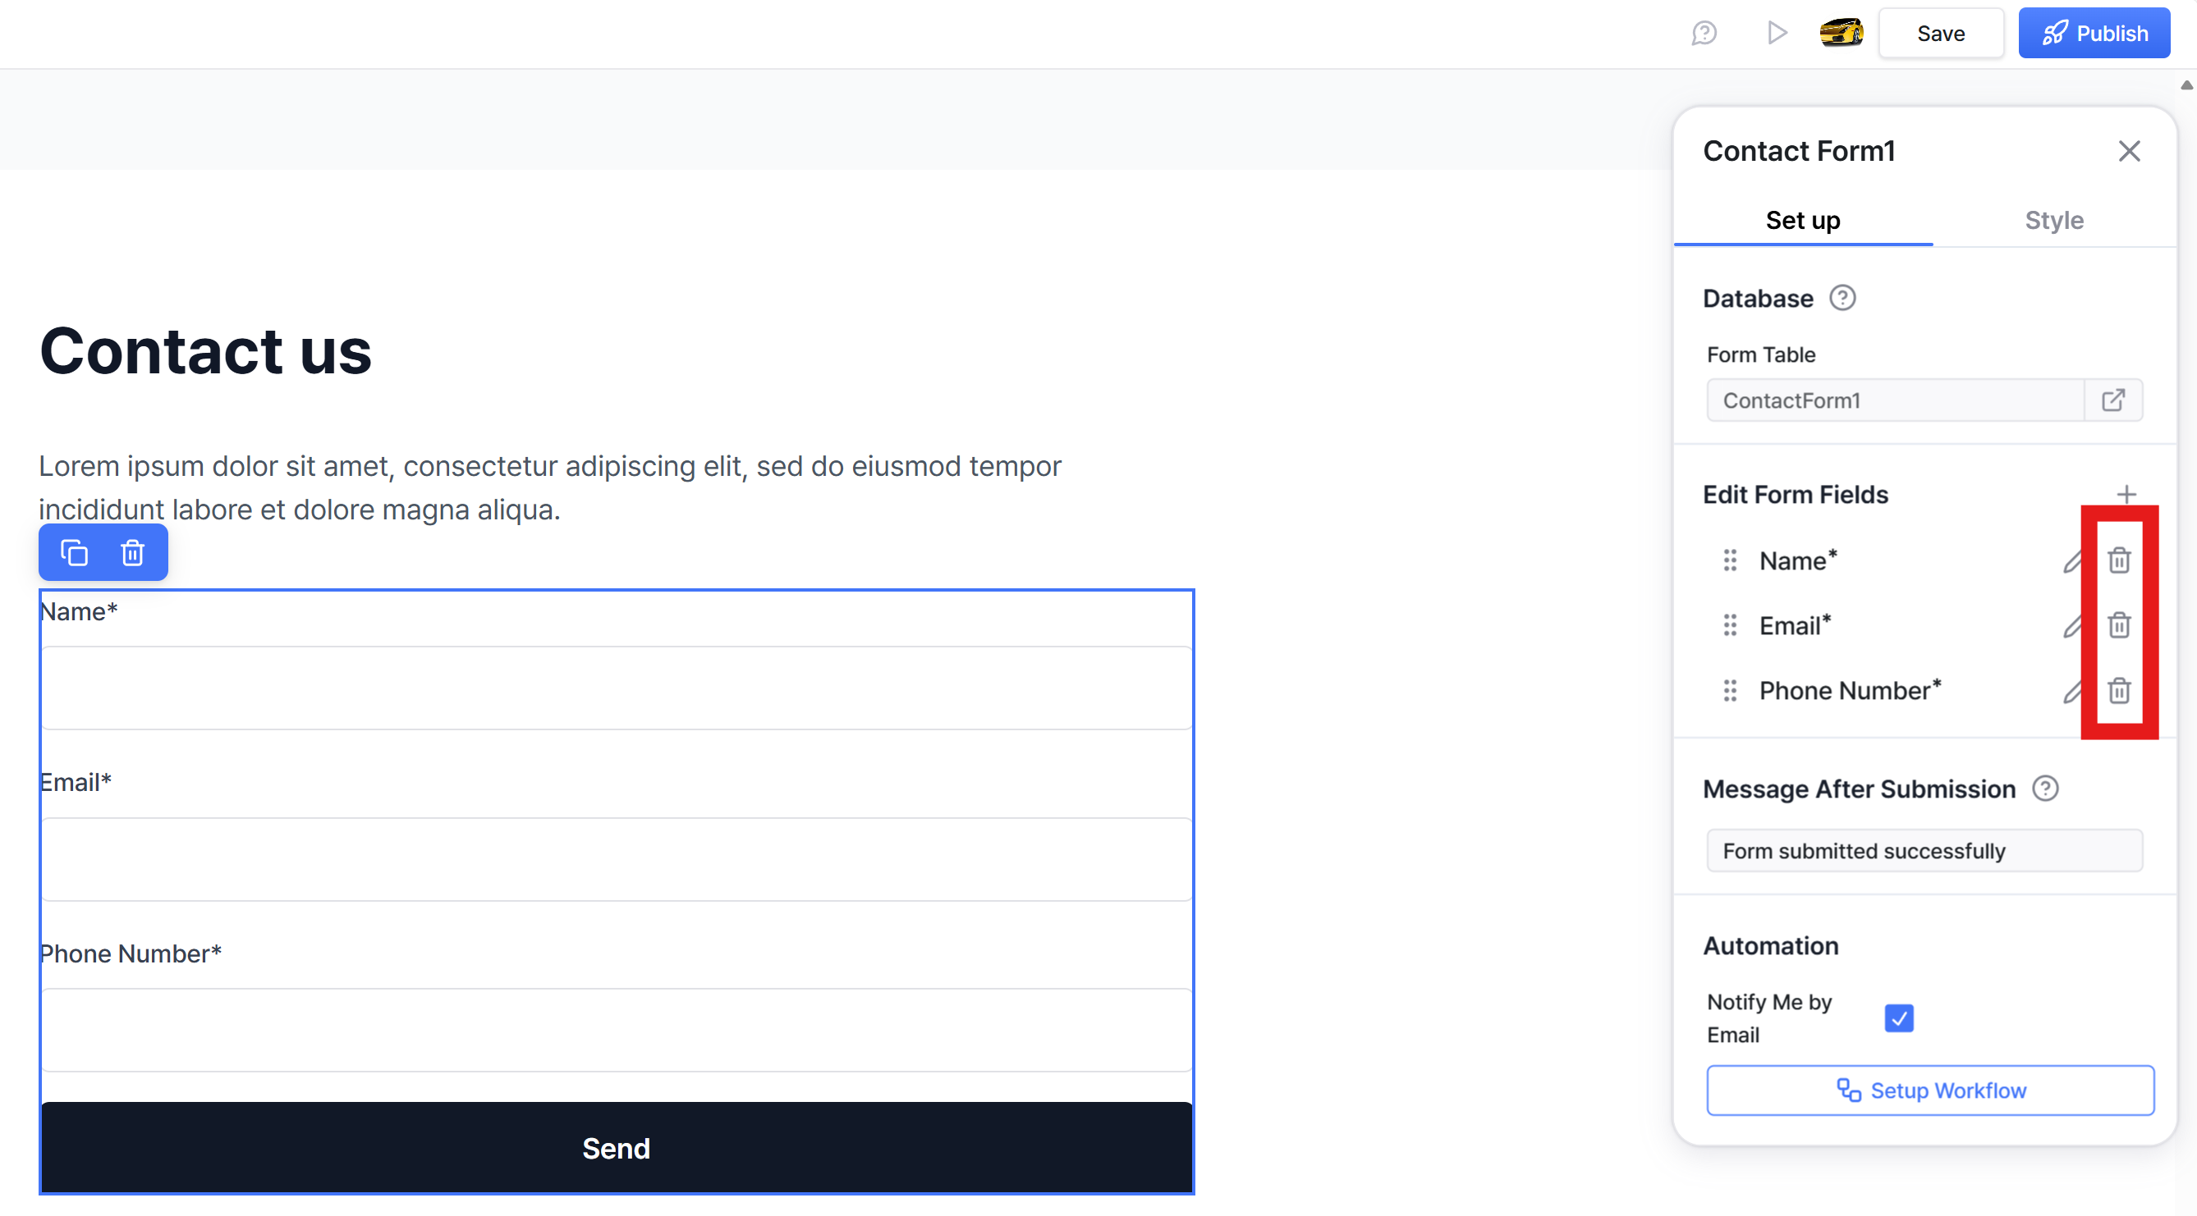Publish the site
Screen dimensions: 2197x1216
pyautogui.click(x=2094, y=34)
